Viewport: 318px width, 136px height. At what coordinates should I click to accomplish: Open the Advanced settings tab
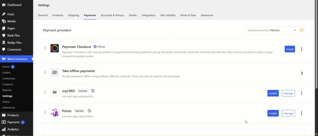click(x=207, y=15)
